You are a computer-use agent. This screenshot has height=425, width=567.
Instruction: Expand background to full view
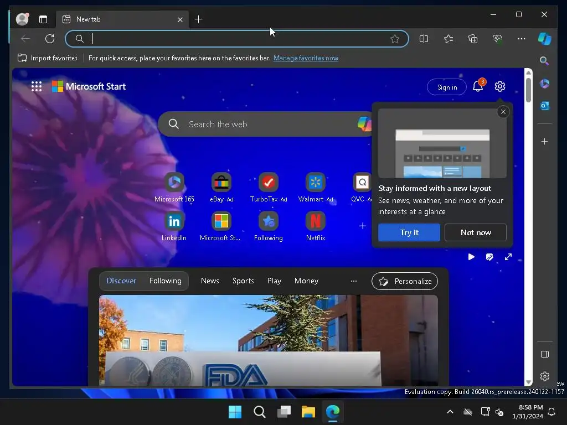[x=508, y=257]
